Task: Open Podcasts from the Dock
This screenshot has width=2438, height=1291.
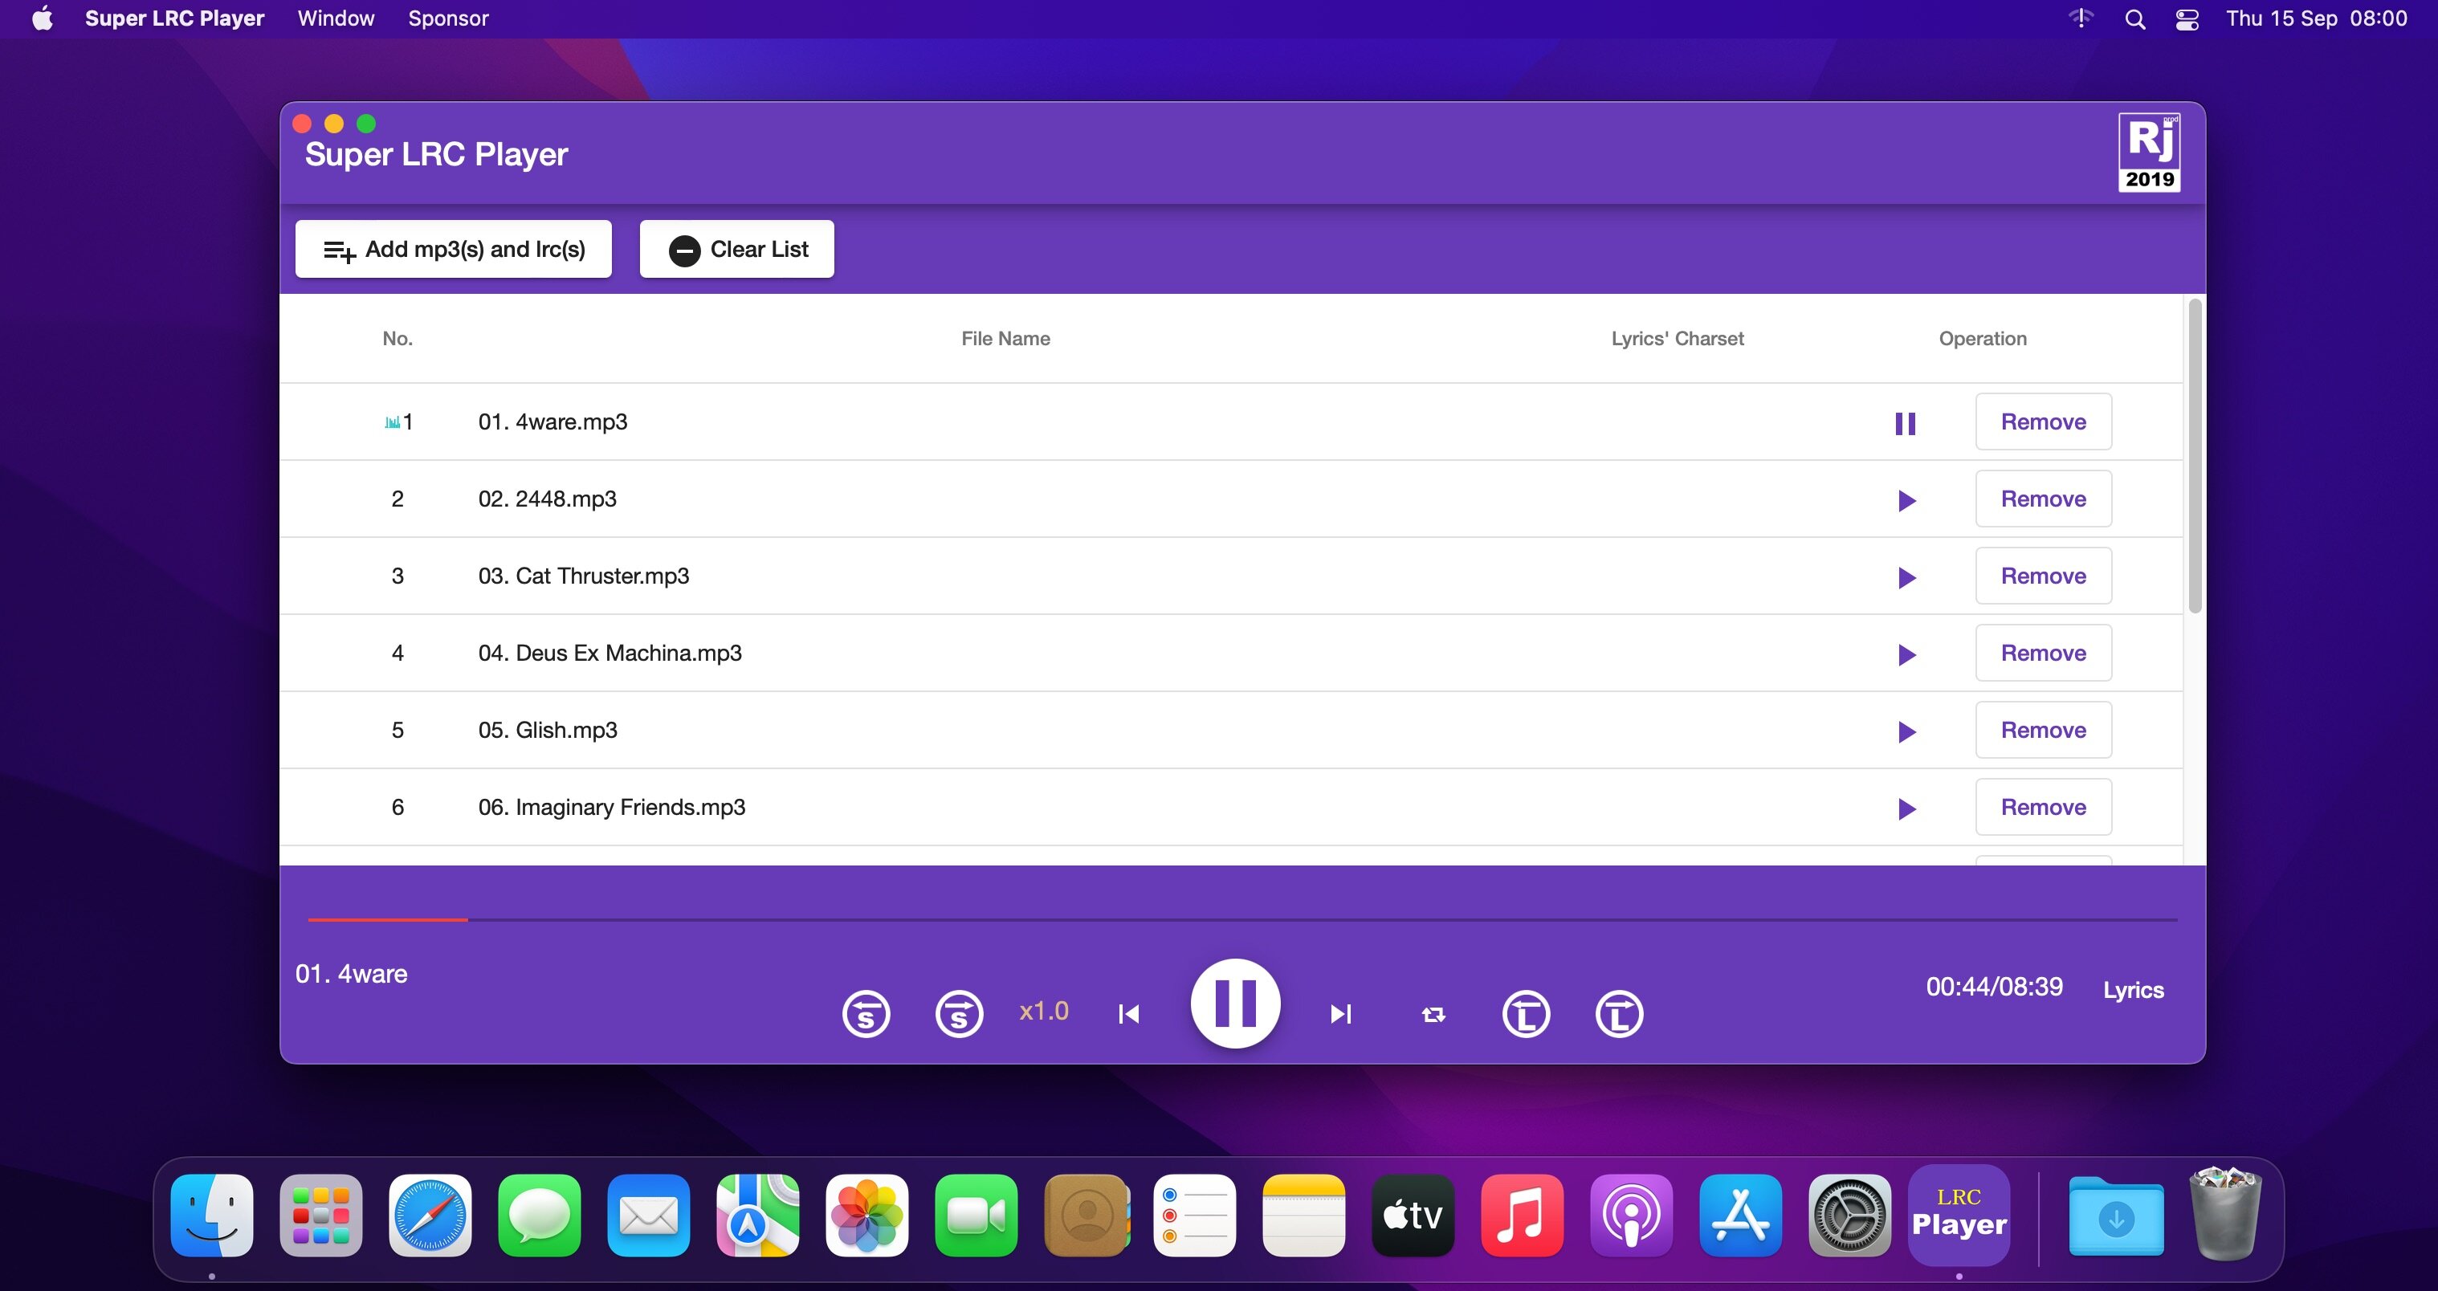Action: 1632,1216
